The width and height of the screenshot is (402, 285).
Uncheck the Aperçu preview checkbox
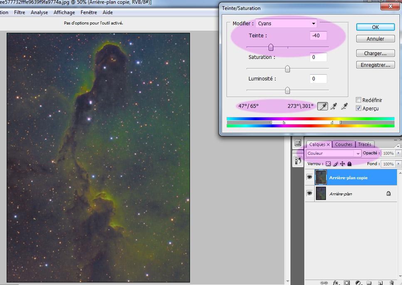(358, 108)
